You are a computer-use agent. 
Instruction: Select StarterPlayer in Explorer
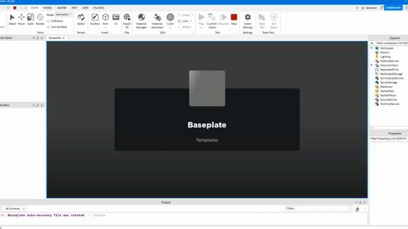click(388, 95)
